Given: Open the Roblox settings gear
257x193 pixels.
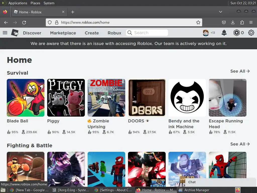Looking at the screenshot, I should [251, 33].
